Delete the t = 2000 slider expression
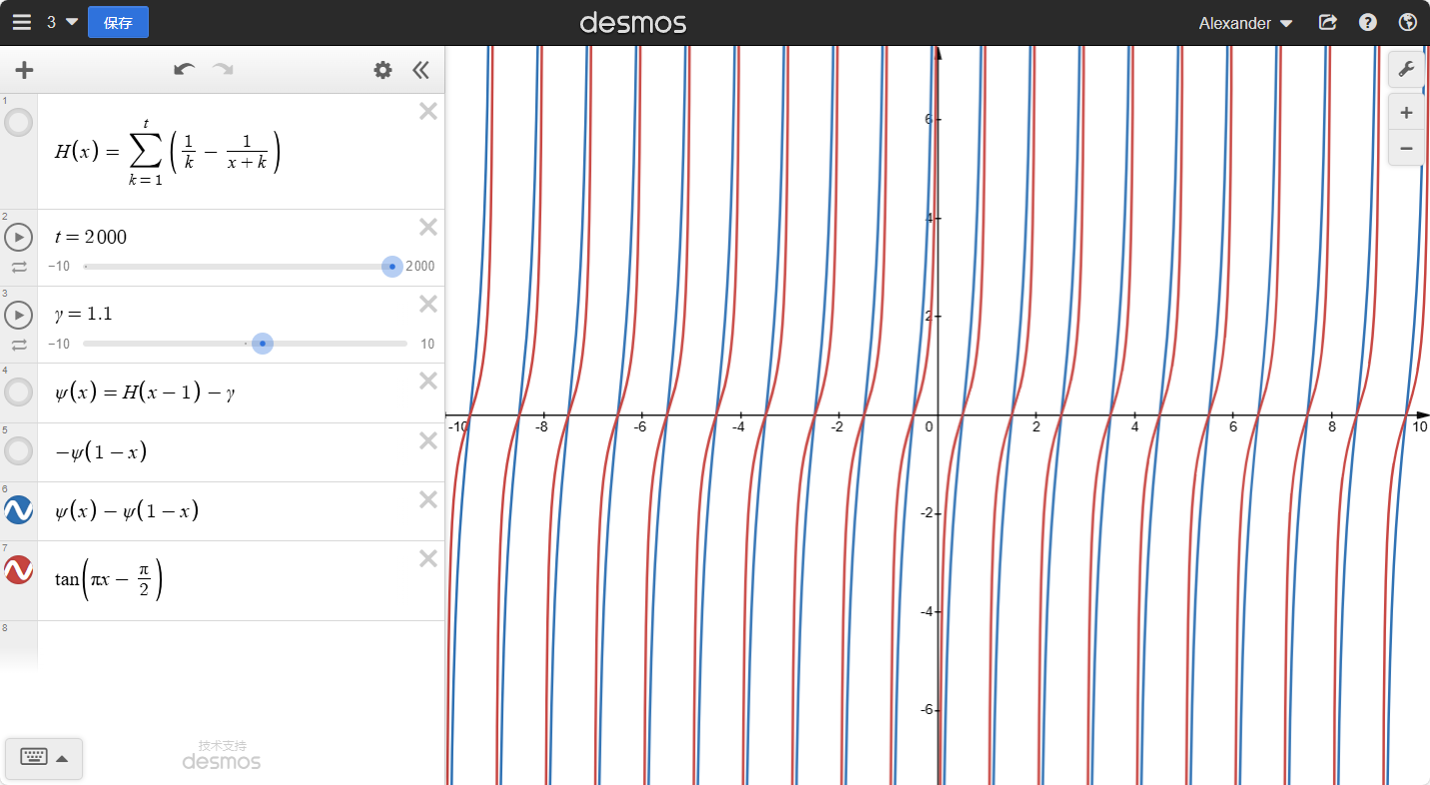Screen dimensions: 1430x785 tap(428, 228)
